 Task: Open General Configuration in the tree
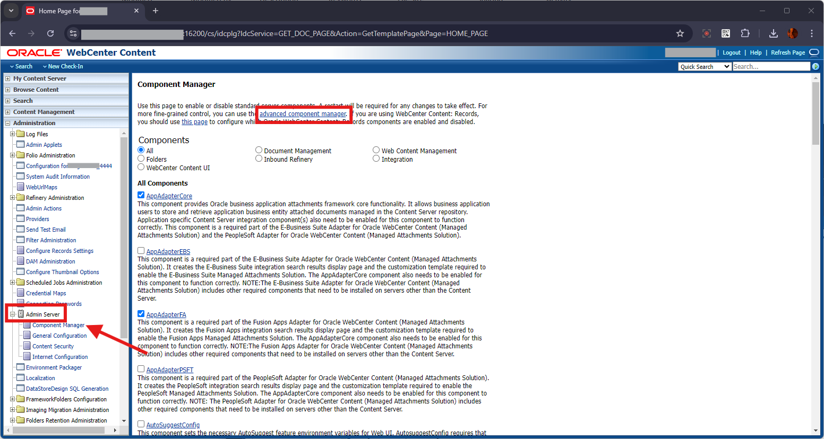pyautogui.click(x=59, y=336)
